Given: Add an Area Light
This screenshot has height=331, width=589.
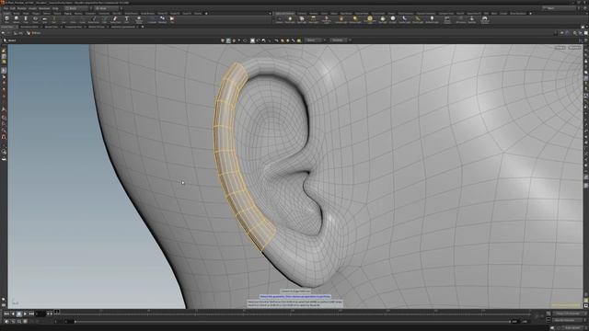Looking at the screenshot, I should pyautogui.click(x=313, y=19).
